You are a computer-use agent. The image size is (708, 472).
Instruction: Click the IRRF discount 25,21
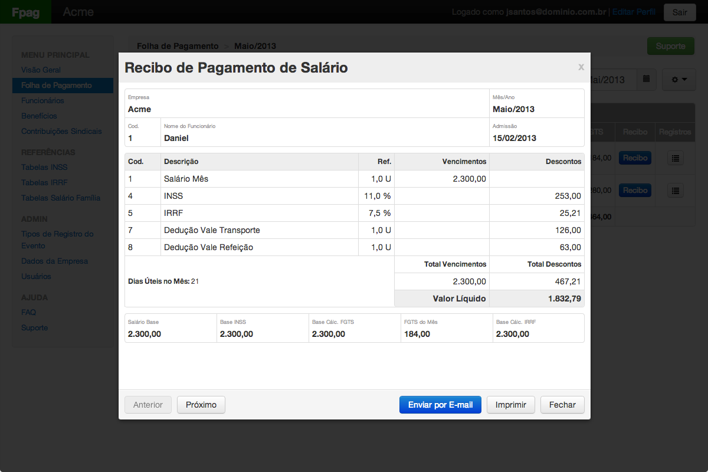571,212
